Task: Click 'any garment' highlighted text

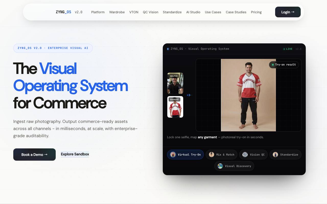Action: (x=207, y=137)
